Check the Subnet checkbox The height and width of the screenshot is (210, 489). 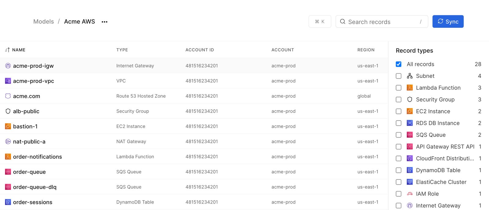tap(399, 76)
